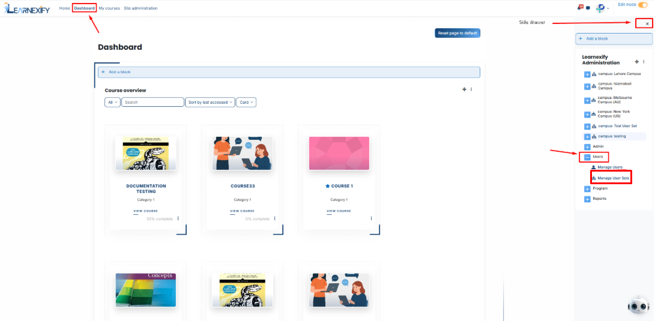Expand campus: Lahore Campus node
This screenshot has height=321, width=658.
(588, 74)
